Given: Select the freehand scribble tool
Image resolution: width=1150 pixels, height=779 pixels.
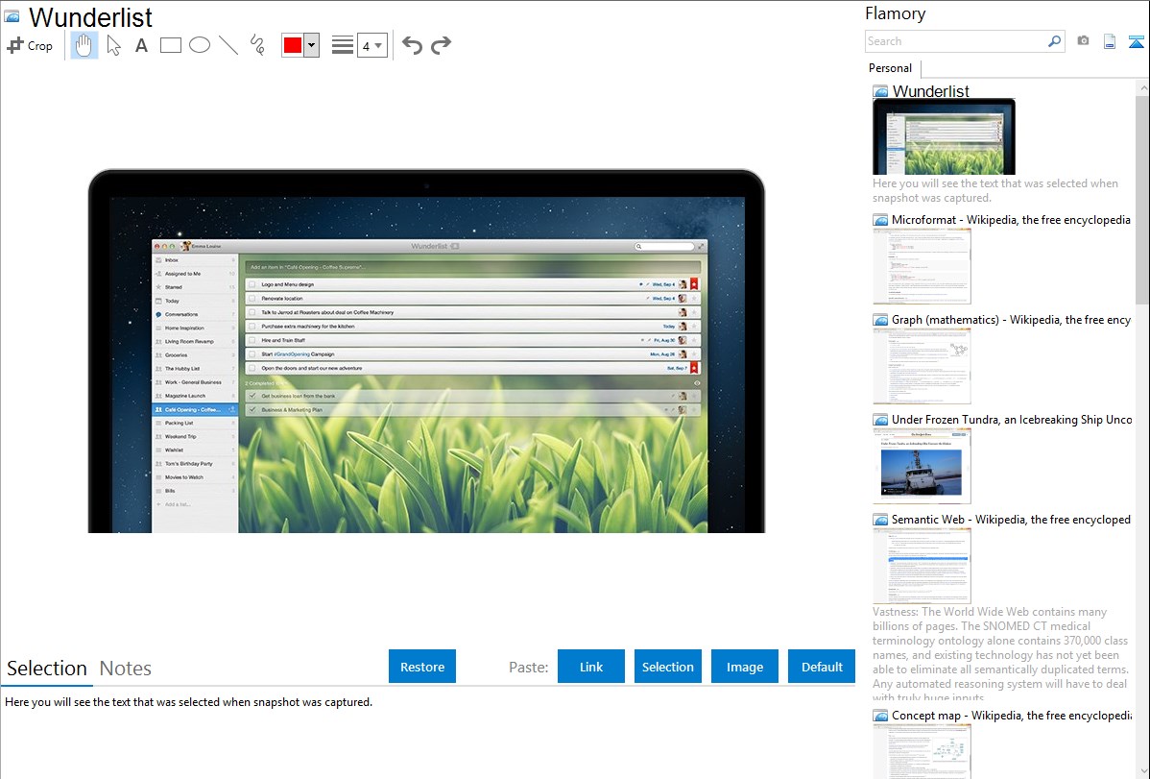Looking at the screenshot, I should click(x=257, y=45).
